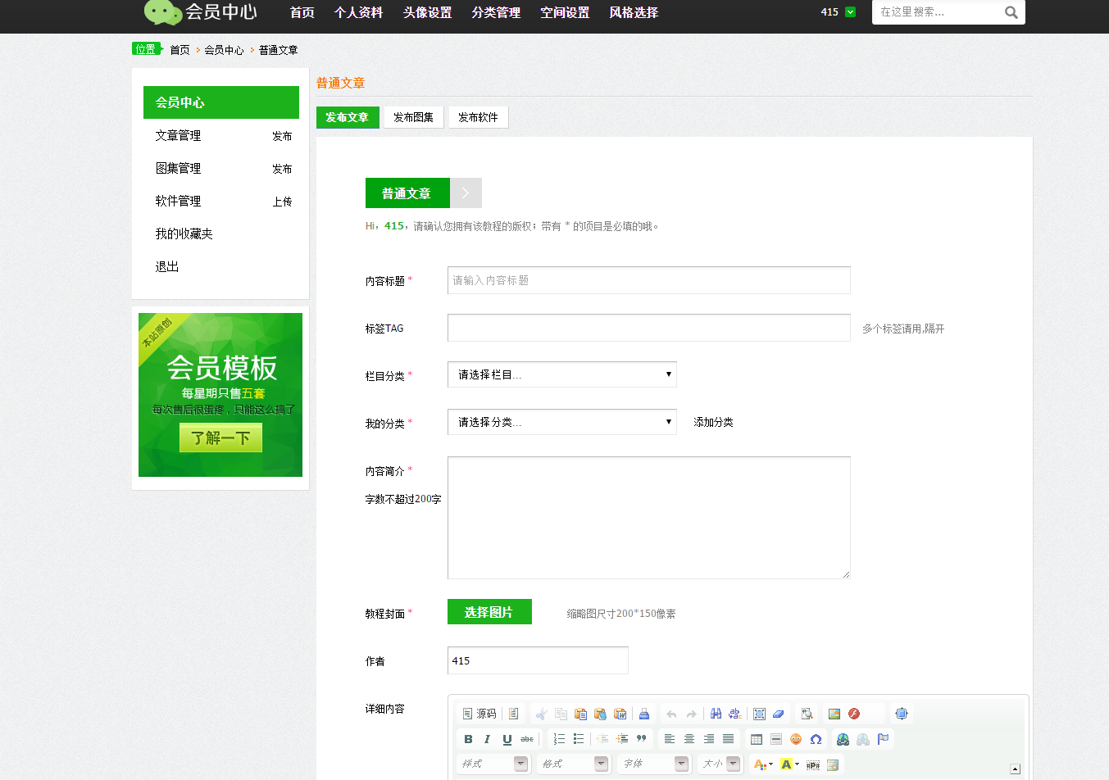Insert an anchor using the flag icon

click(x=883, y=739)
